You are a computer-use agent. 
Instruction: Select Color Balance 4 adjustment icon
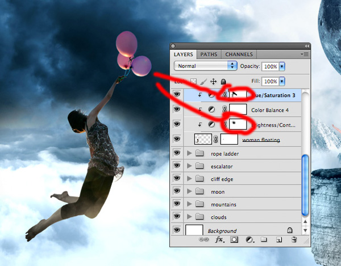[211, 109]
